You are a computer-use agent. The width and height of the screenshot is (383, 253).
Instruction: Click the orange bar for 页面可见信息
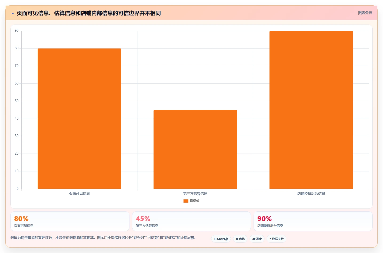(79, 119)
